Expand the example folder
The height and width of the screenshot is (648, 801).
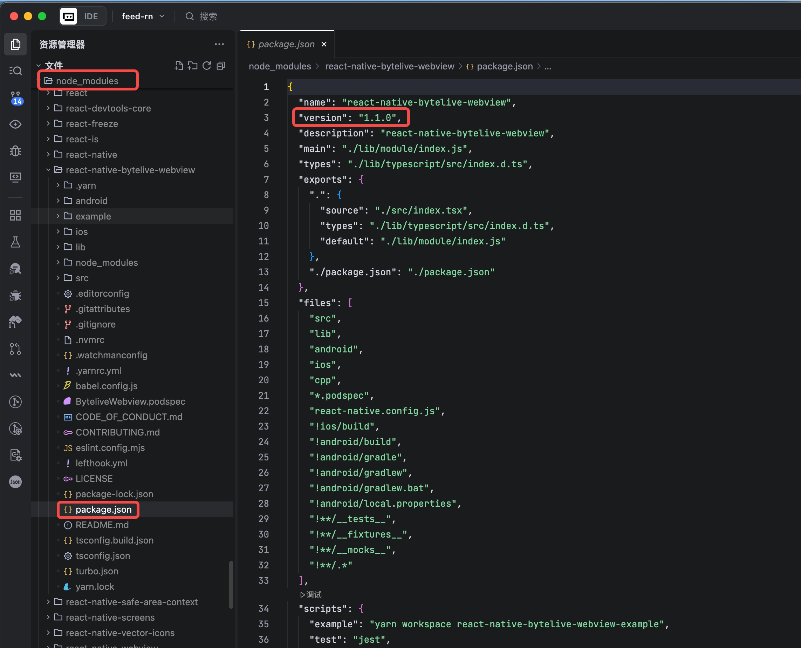(x=93, y=216)
